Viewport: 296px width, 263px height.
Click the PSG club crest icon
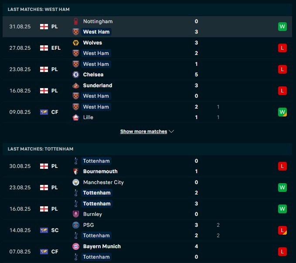click(76, 225)
